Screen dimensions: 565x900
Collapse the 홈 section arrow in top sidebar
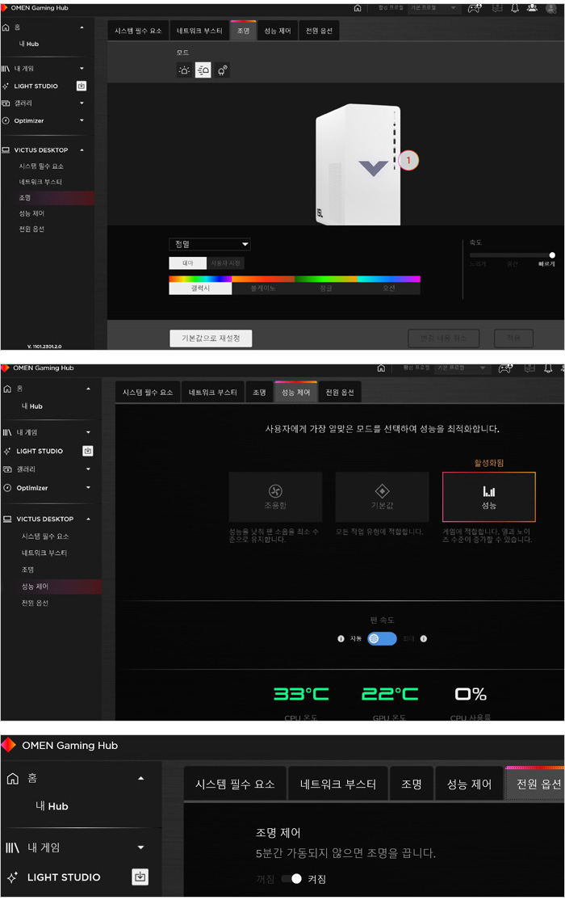[x=82, y=27]
